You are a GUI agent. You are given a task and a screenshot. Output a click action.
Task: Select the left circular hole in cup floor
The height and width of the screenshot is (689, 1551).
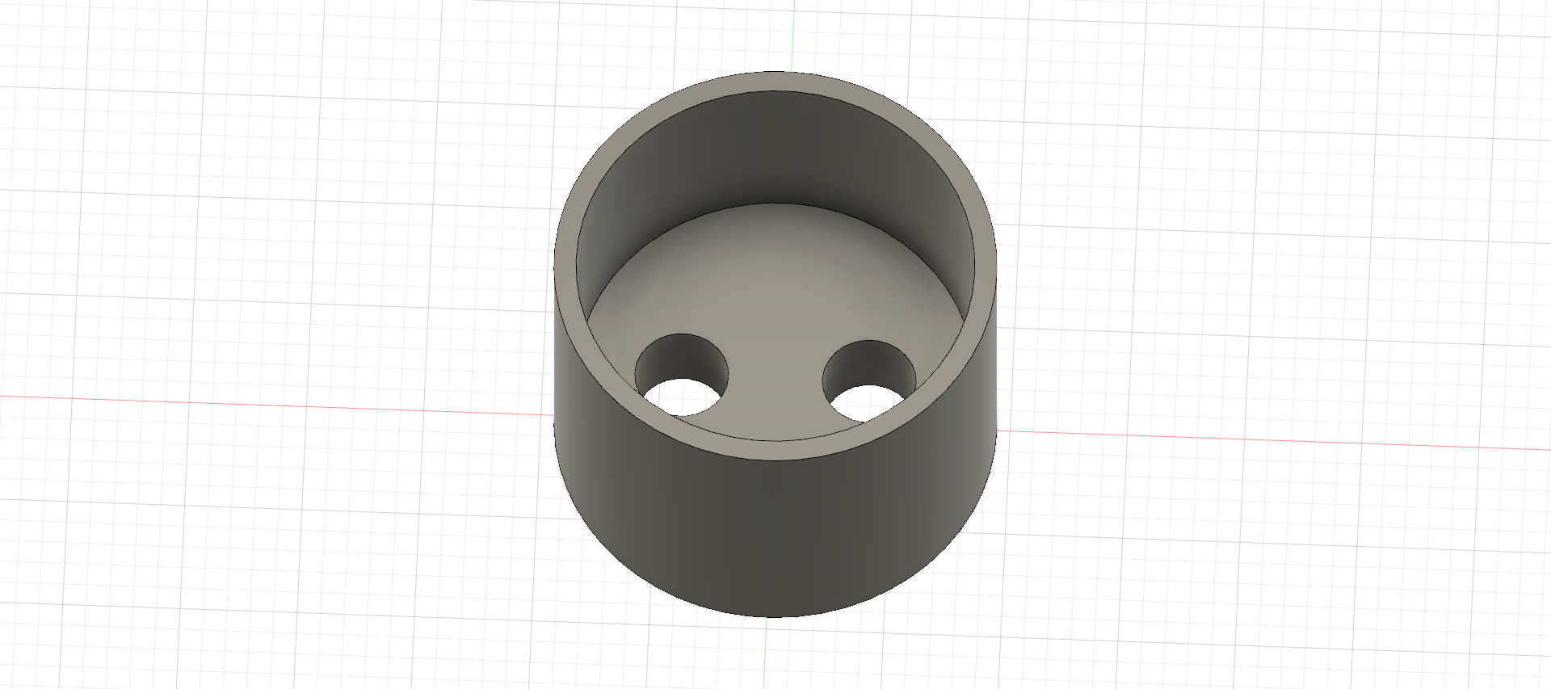click(x=682, y=375)
